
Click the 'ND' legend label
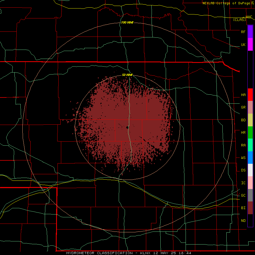tap(243, 221)
